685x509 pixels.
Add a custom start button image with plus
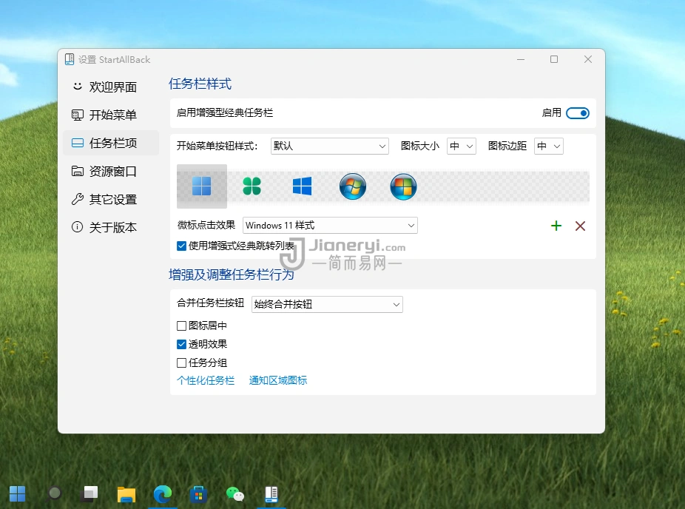click(556, 226)
